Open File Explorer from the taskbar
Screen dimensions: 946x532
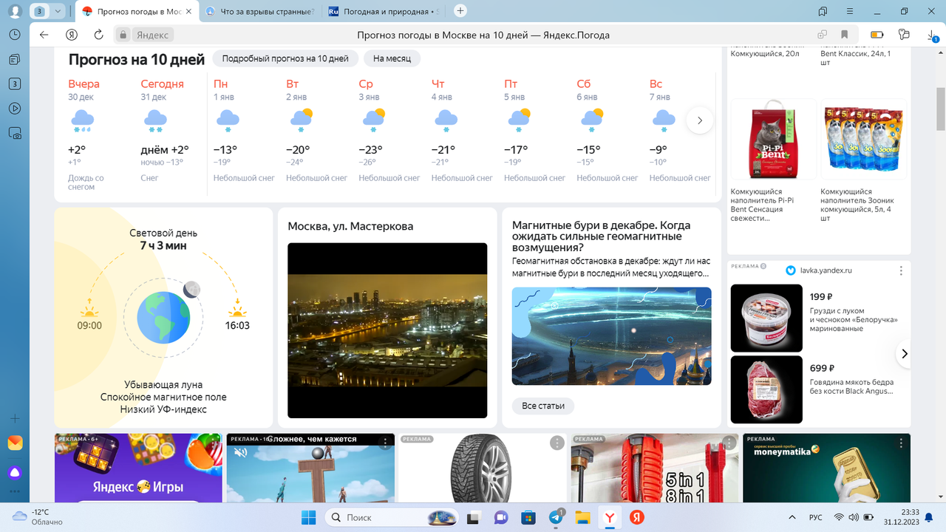pyautogui.click(x=583, y=517)
